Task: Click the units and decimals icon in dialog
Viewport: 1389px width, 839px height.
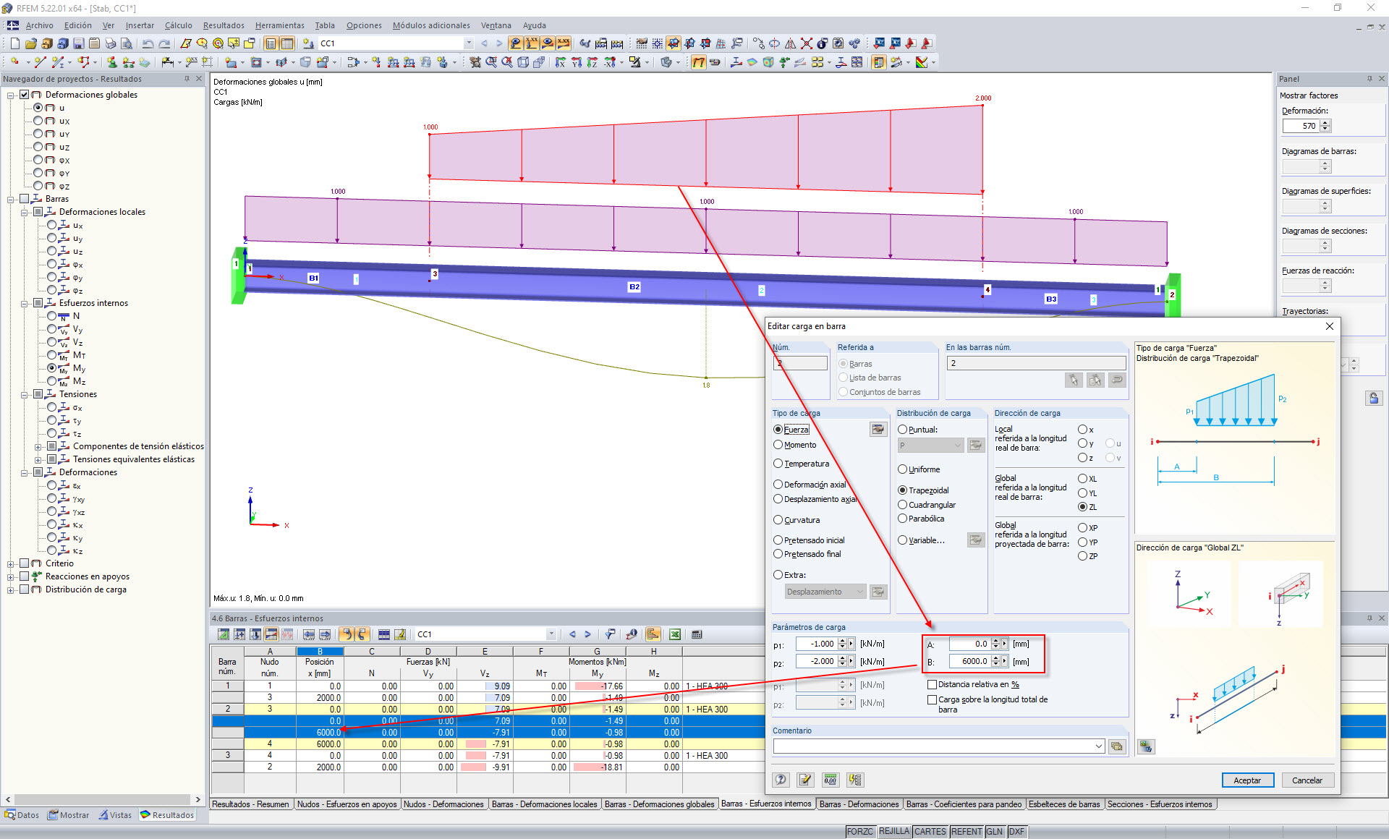Action: click(x=830, y=780)
